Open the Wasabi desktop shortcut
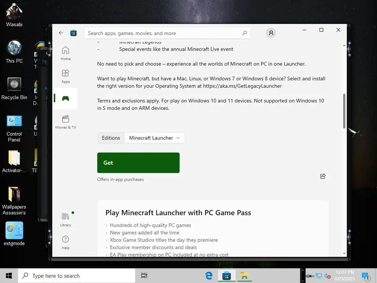 14,15
